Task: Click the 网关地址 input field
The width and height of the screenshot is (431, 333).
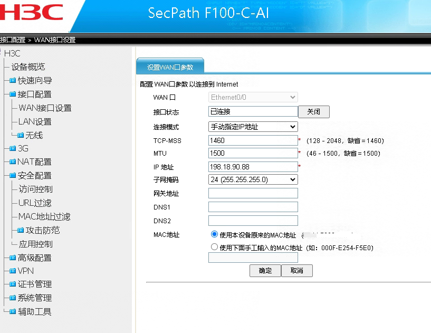Action: click(253, 193)
